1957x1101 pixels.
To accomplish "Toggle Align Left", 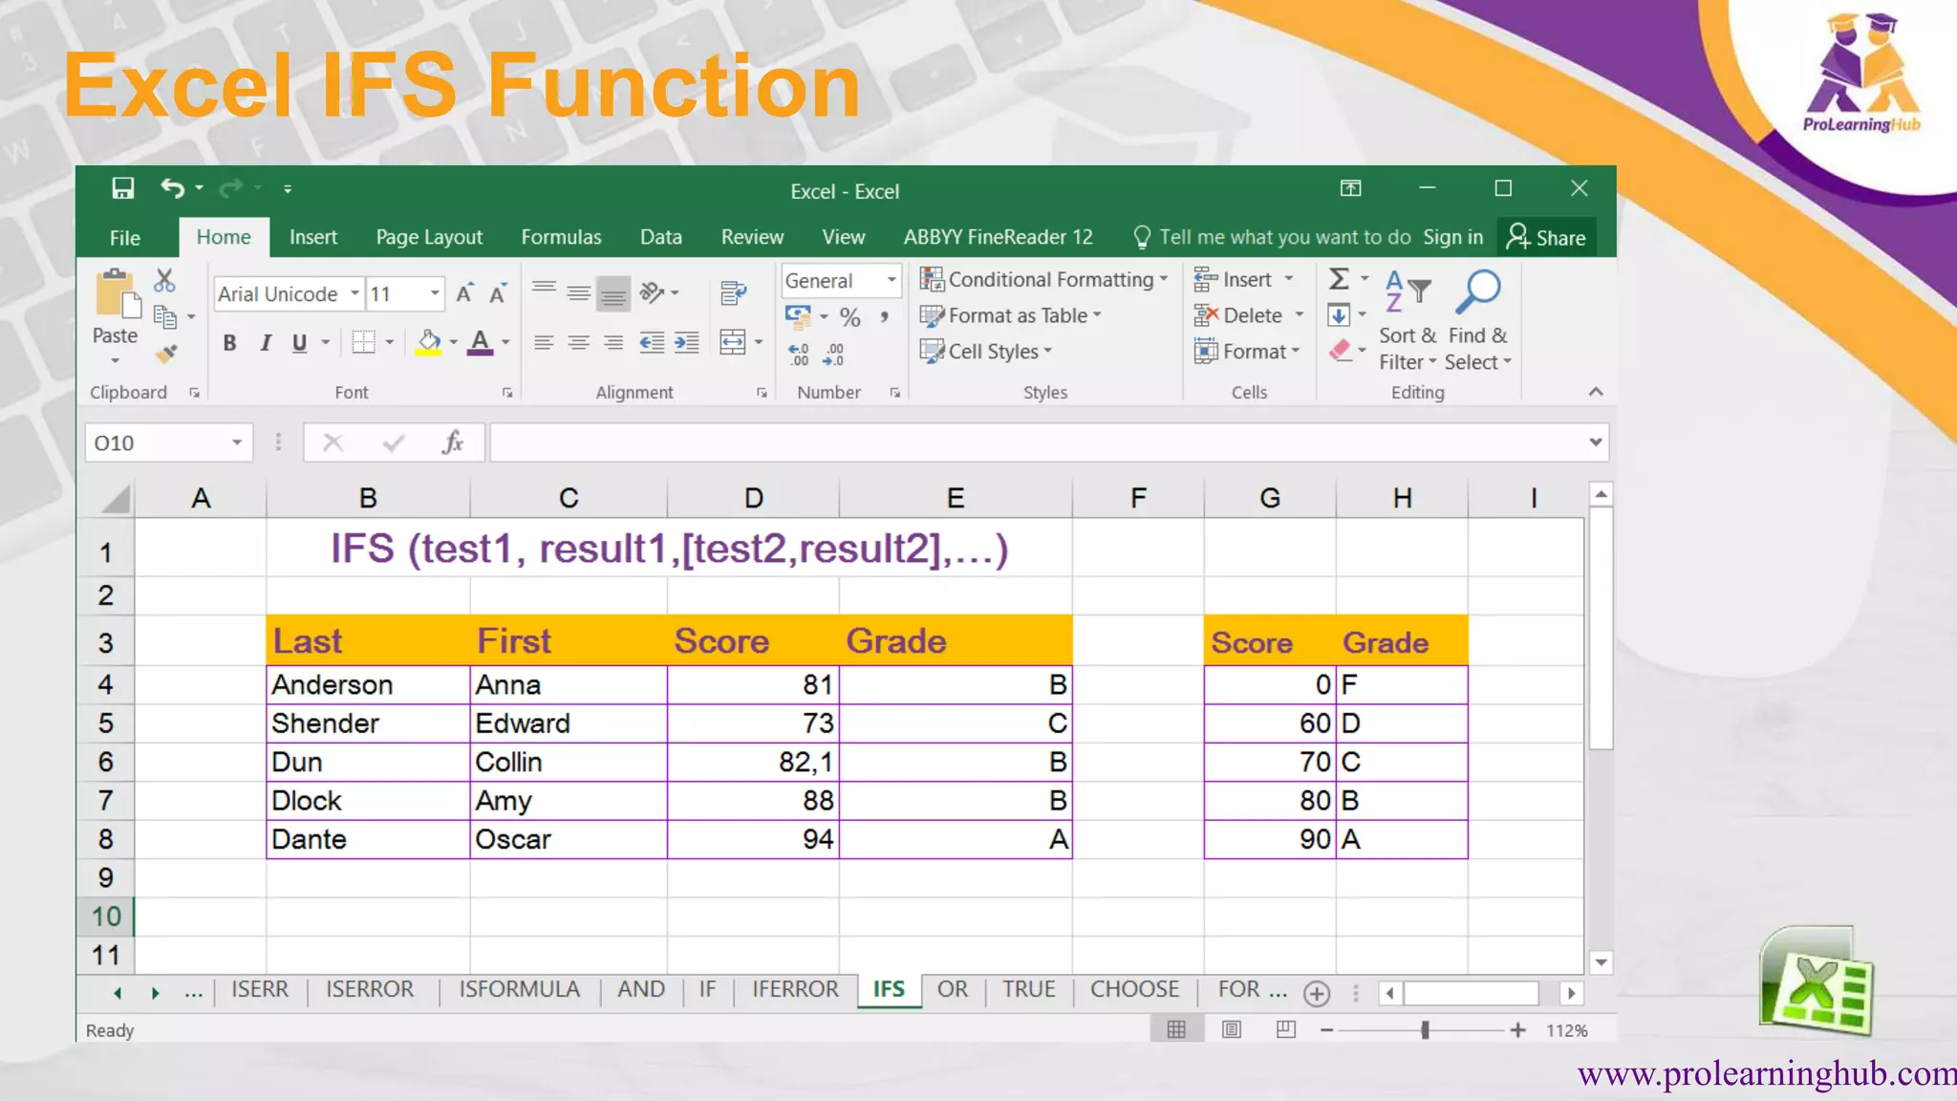I will click(x=544, y=342).
